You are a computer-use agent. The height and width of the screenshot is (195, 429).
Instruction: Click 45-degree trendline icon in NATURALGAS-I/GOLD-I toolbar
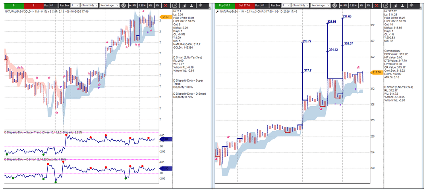pyautogui.click(x=201, y=5)
